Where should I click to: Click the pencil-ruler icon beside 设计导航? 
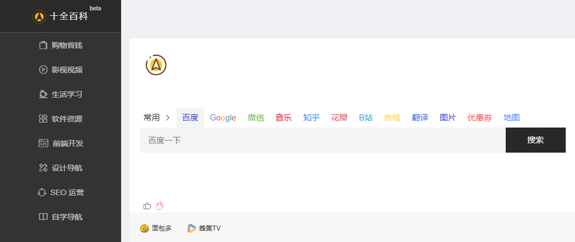tap(43, 168)
